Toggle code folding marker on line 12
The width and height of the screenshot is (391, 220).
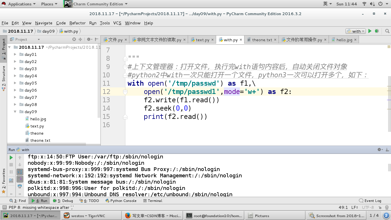pyautogui.click(x=125, y=92)
